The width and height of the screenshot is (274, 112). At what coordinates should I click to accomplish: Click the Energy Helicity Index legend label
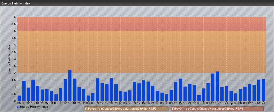[x=34, y=107]
